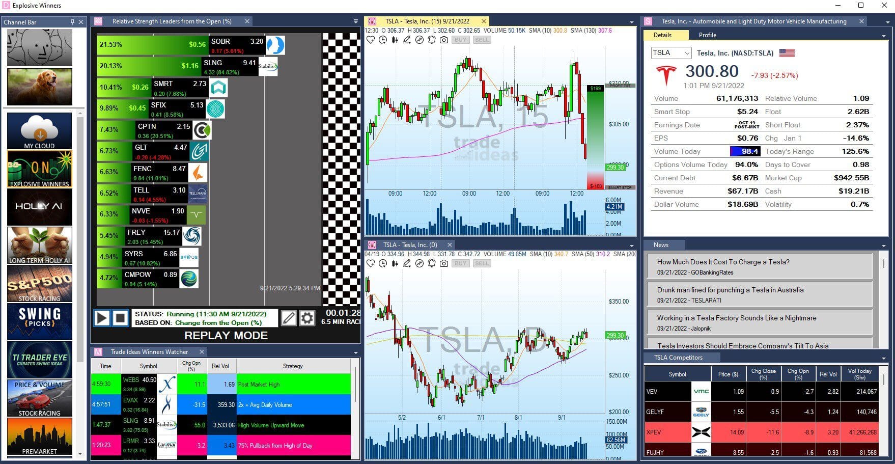Expand daily TSLA chart window menu arrow
Image resolution: width=895 pixels, height=464 pixels.
[632, 245]
